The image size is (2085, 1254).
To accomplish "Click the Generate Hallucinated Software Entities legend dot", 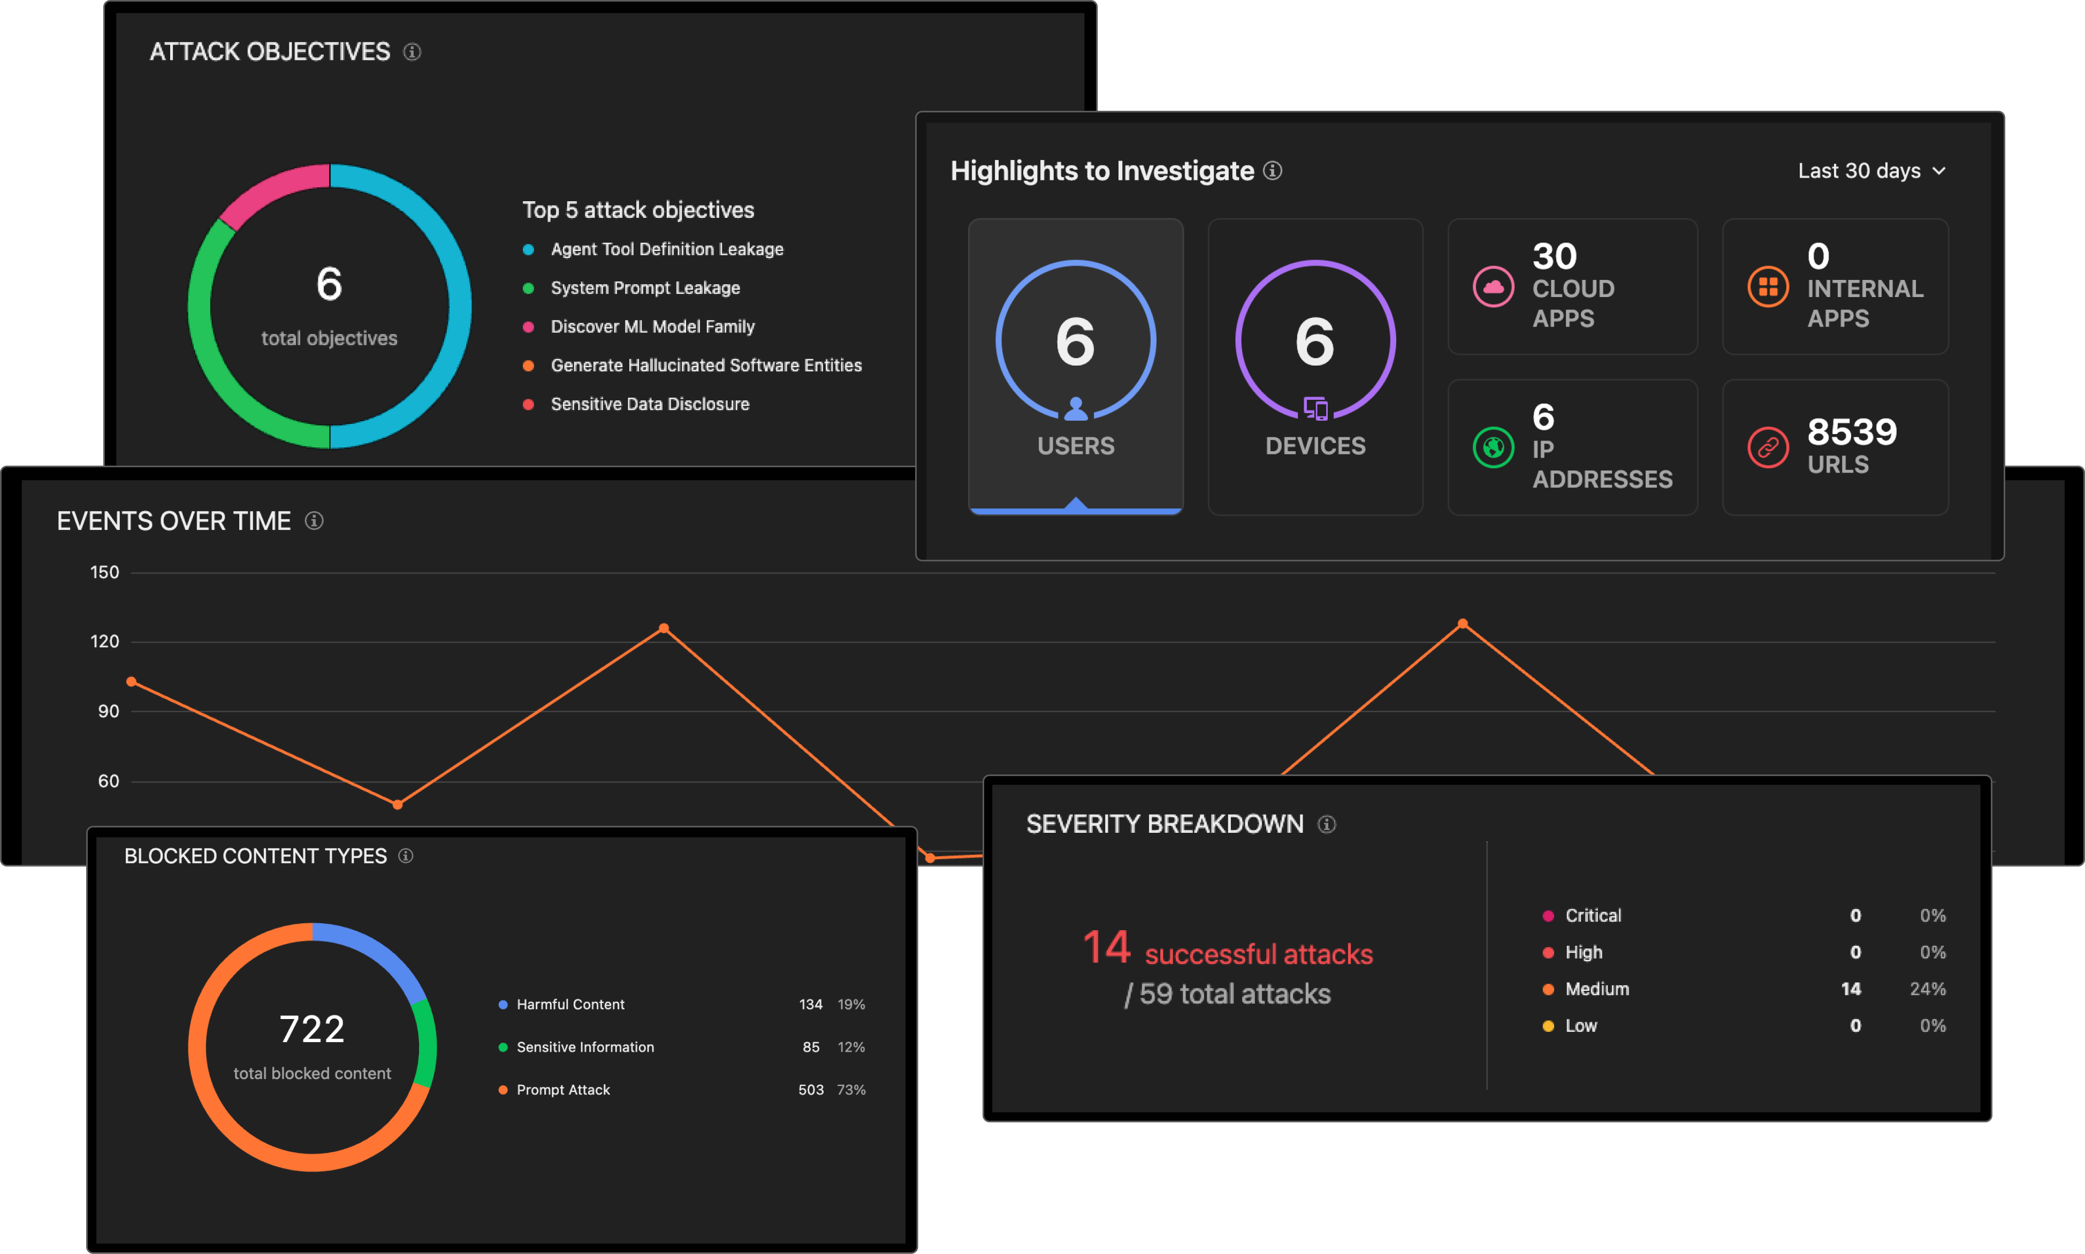I will point(528,366).
